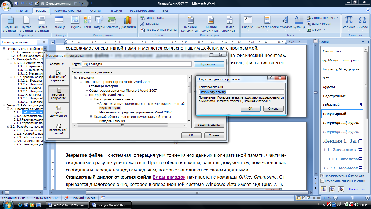Image resolution: width=371 pixels, height=209 pixels.
Task: Insert a page break (Разрыв страницы)
Action: tap(42, 24)
